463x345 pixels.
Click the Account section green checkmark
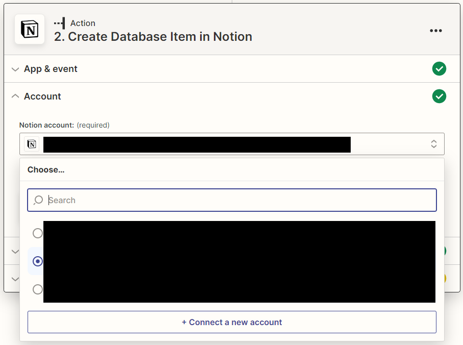439,96
